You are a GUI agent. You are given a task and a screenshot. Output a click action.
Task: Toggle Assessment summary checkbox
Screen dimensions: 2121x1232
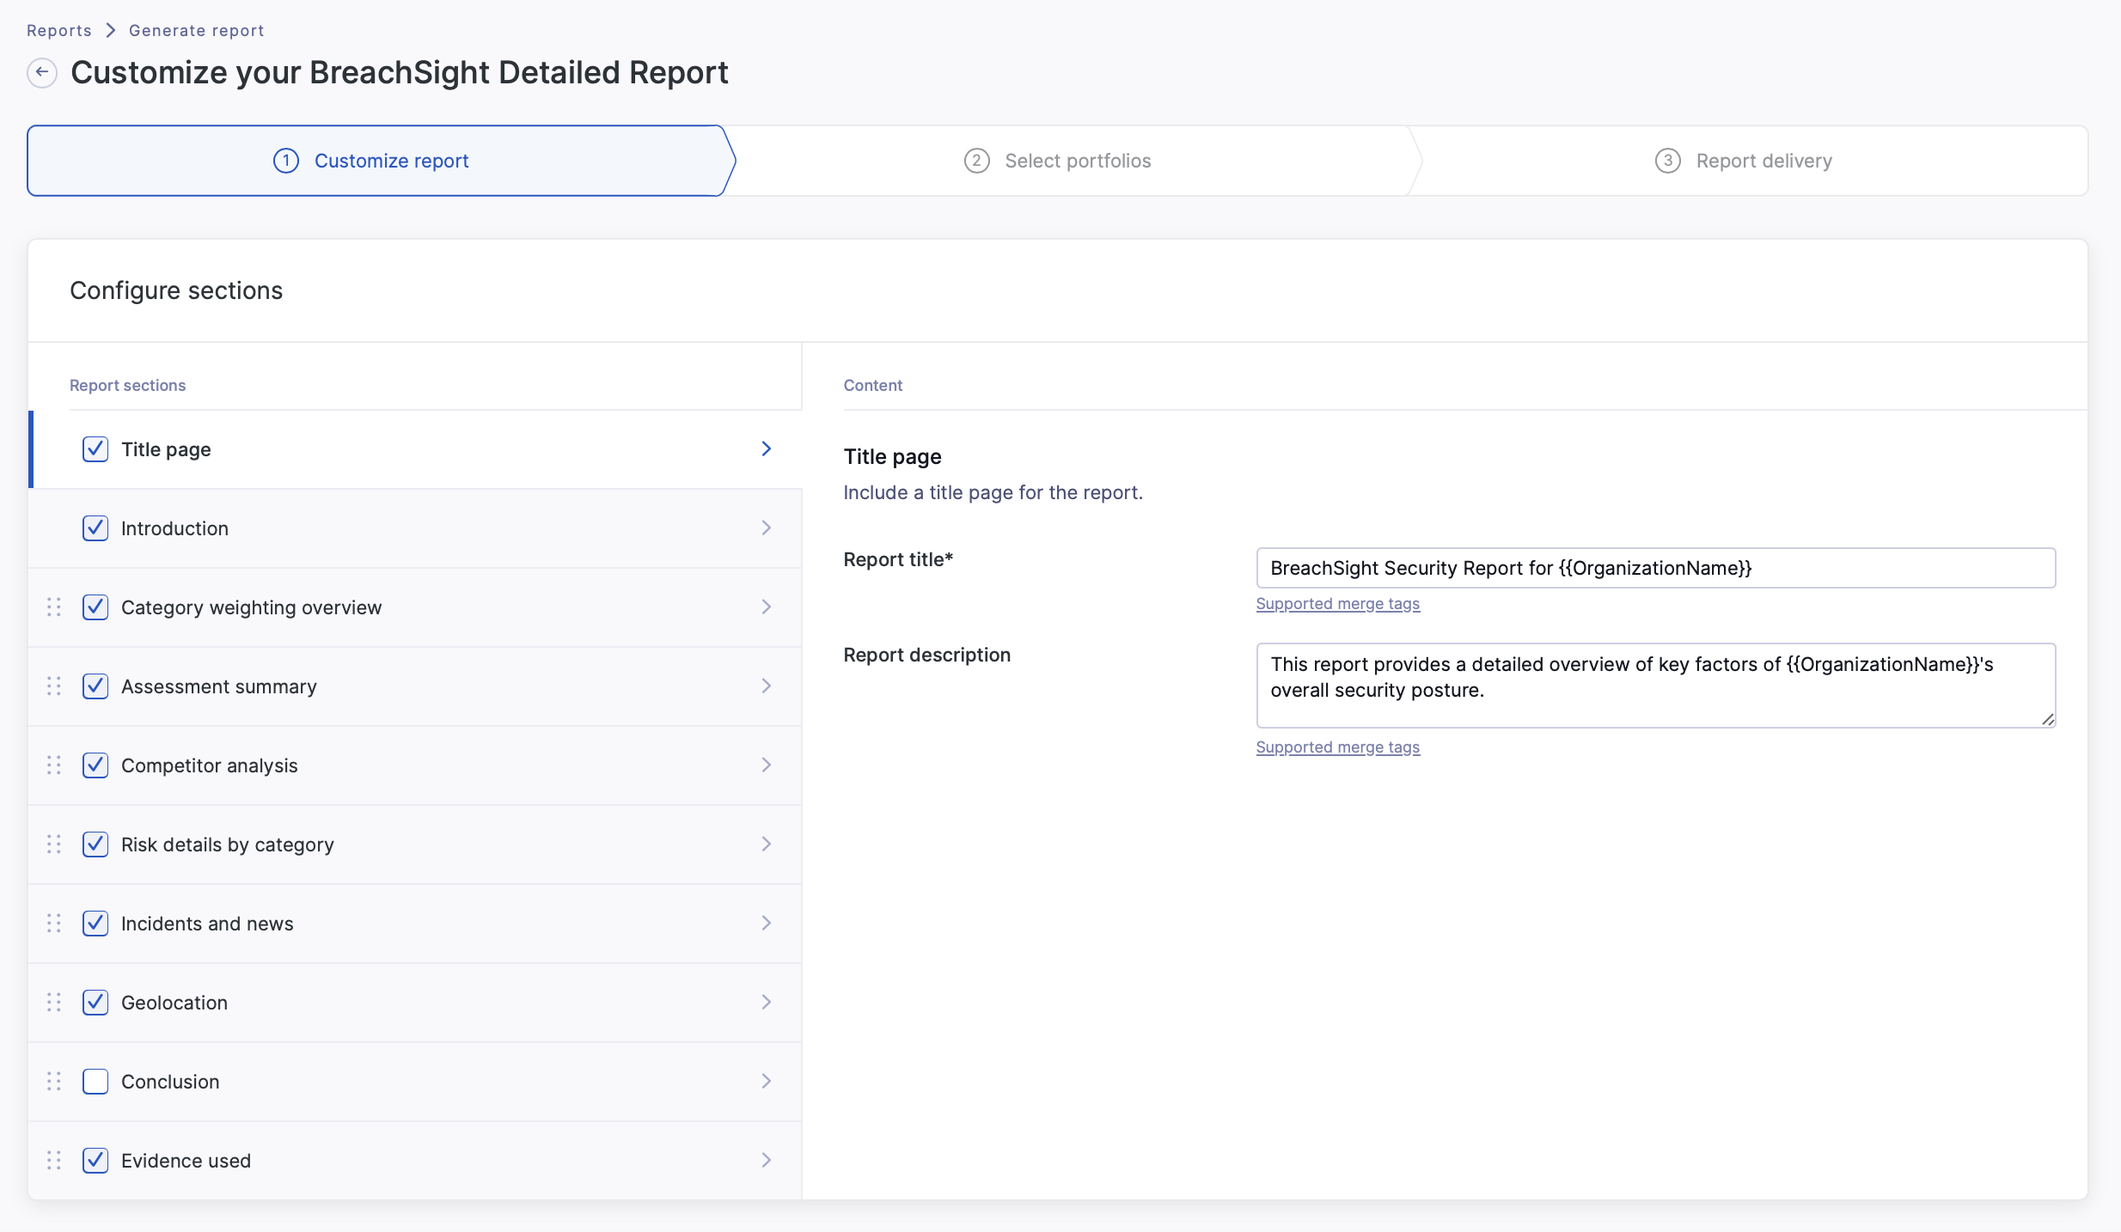(x=95, y=686)
